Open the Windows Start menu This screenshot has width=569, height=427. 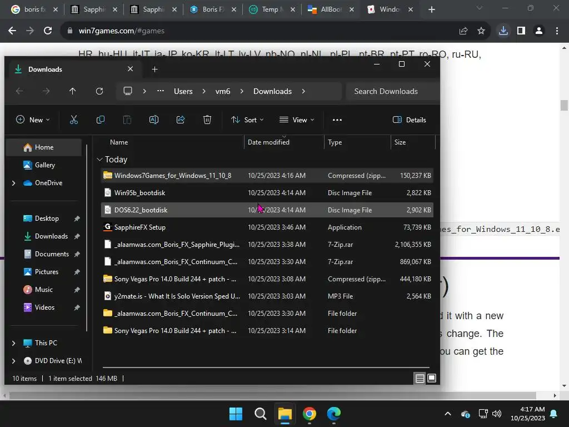click(236, 414)
